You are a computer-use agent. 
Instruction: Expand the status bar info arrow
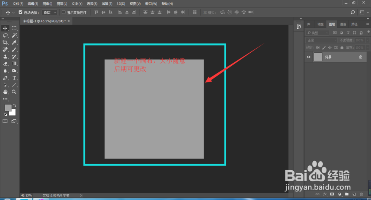[81, 196]
